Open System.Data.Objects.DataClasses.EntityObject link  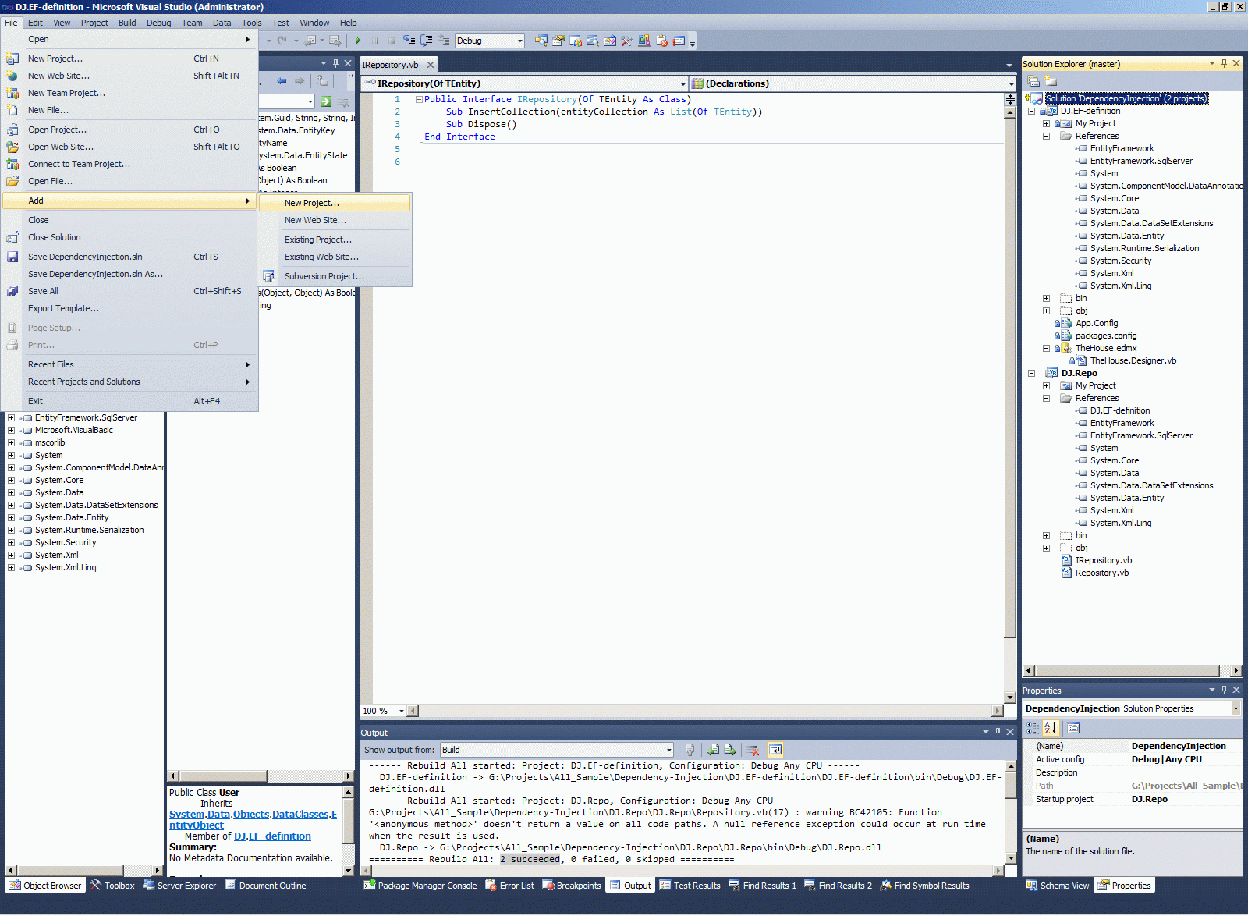[x=253, y=820]
